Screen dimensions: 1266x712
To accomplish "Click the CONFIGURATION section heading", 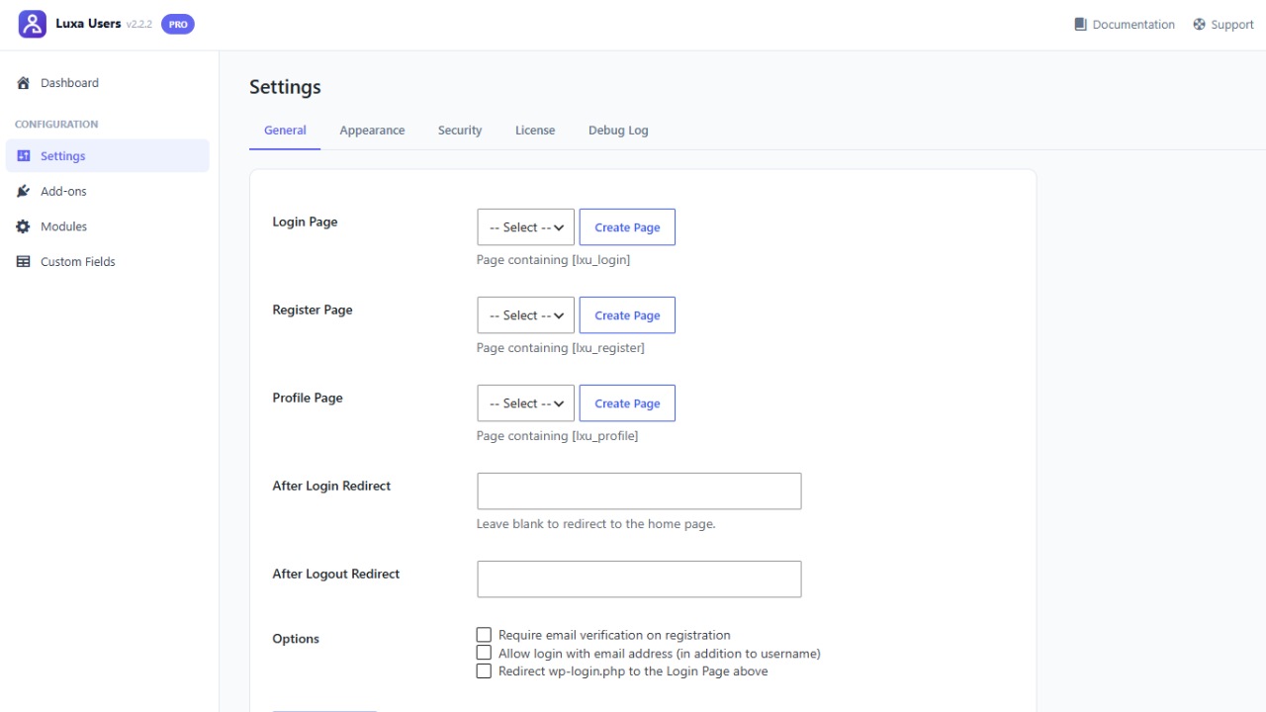I will (56, 125).
